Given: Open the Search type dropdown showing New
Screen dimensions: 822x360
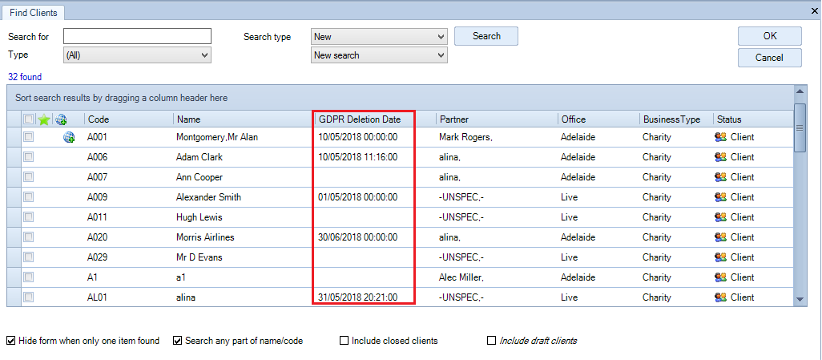Looking at the screenshot, I should (x=379, y=37).
